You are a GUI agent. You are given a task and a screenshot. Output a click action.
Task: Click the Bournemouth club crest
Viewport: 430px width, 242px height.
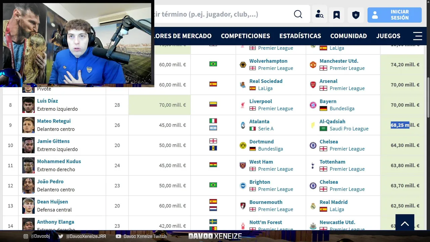pos(243,206)
